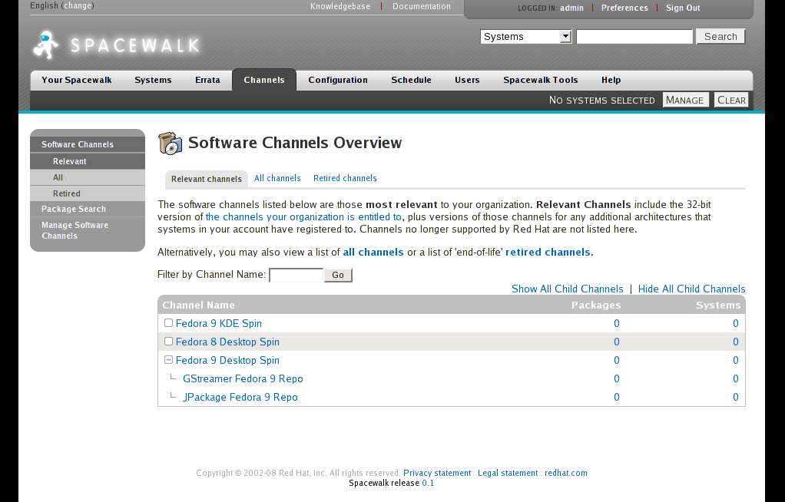Open the Help tab
Screen dimensions: 785x502
tap(611, 80)
